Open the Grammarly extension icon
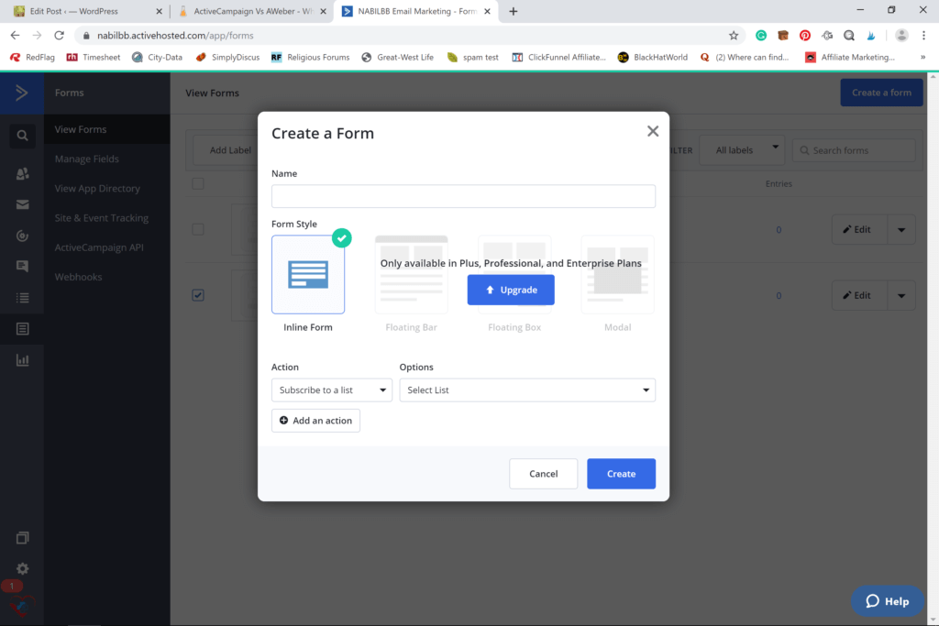This screenshot has height=626, width=939. click(x=760, y=36)
